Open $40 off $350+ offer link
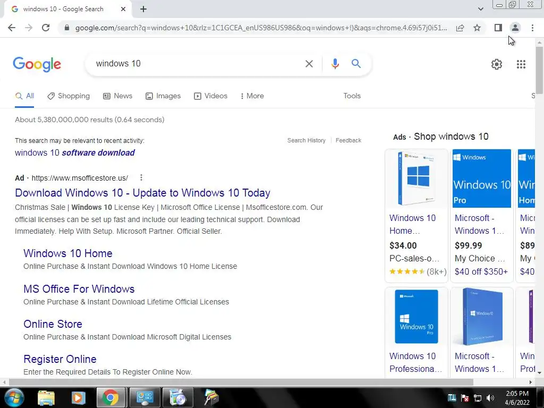Screen dimensions: 544x408 pyautogui.click(x=481, y=271)
